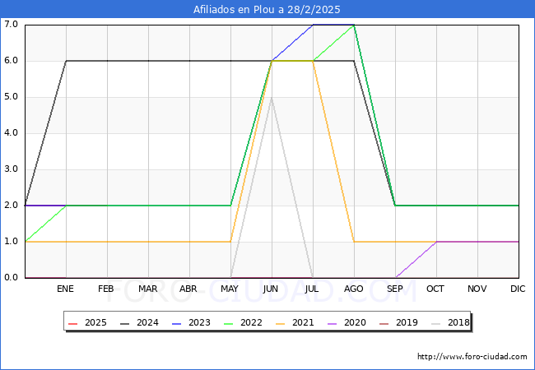The image size is (535, 370).
Task: Click the 4.0 y-axis value
Action: click(11, 133)
